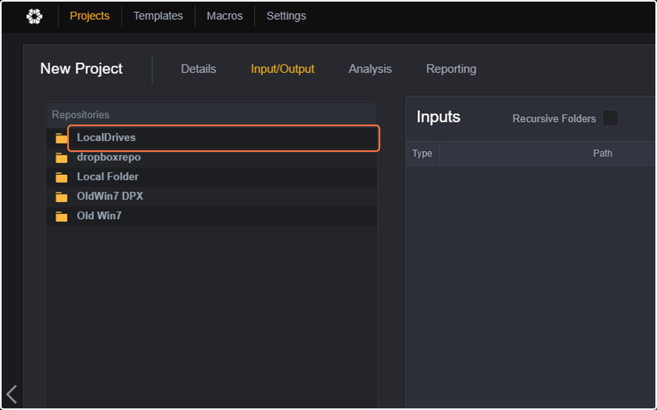This screenshot has height=410, width=657.
Task: Click the Inputs heading
Action: [439, 117]
